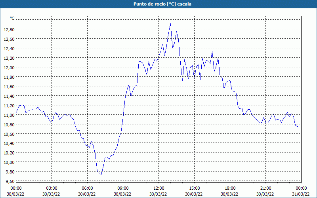Click the 12,60 y-axis label

pyautogui.click(x=9, y=39)
